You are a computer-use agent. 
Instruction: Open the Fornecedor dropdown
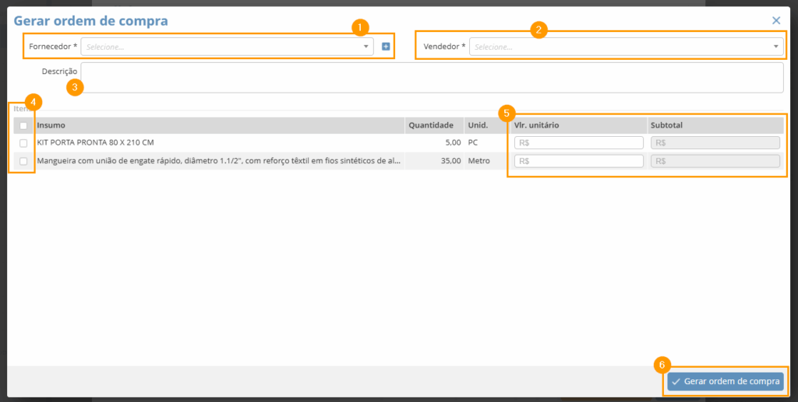click(x=227, y=47)
